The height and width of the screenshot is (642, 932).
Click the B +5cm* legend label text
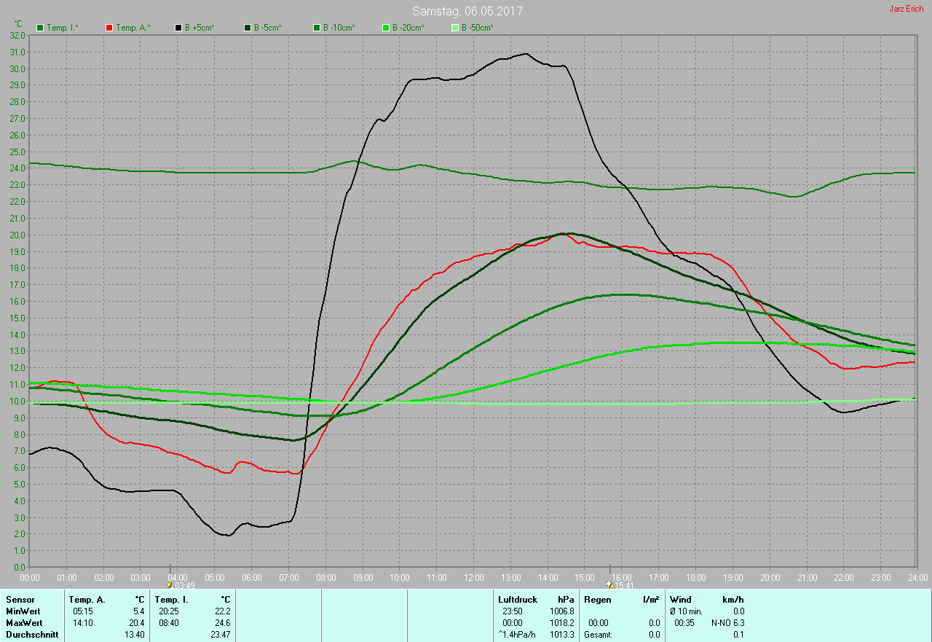201,28
